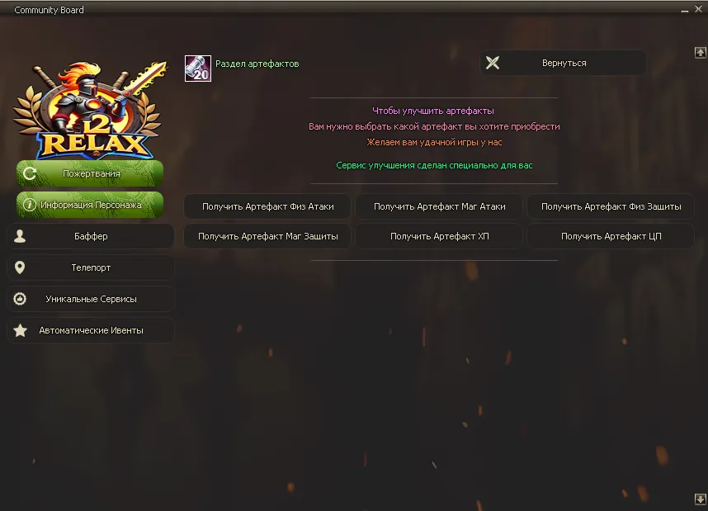Select Получить Артефакт Маг Атаки
Screen dimensions: 708x511
click(x=439, y=206)
